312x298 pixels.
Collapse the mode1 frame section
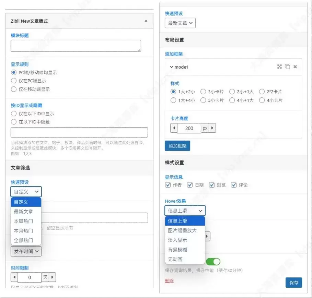pyautogui.click(x=172, y=67)
